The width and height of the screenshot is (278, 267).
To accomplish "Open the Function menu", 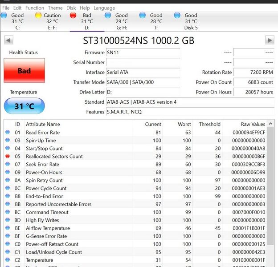I will 35,8.
